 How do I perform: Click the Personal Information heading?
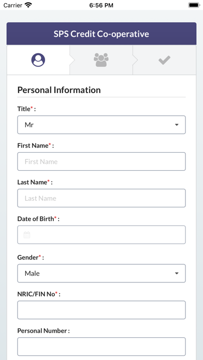tap(59, 90)
